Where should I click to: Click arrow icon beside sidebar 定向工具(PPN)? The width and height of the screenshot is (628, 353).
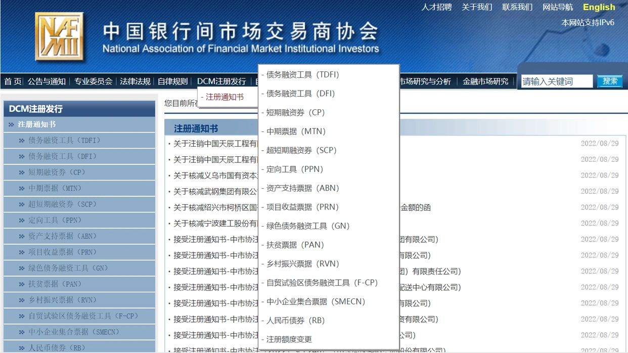(x=22, y=220)
